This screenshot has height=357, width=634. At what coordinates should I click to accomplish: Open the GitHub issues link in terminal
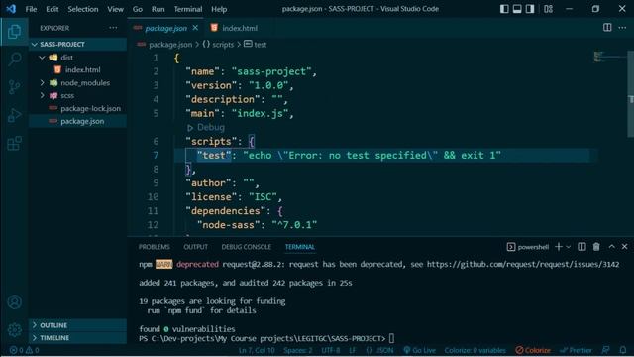point(523,265)
